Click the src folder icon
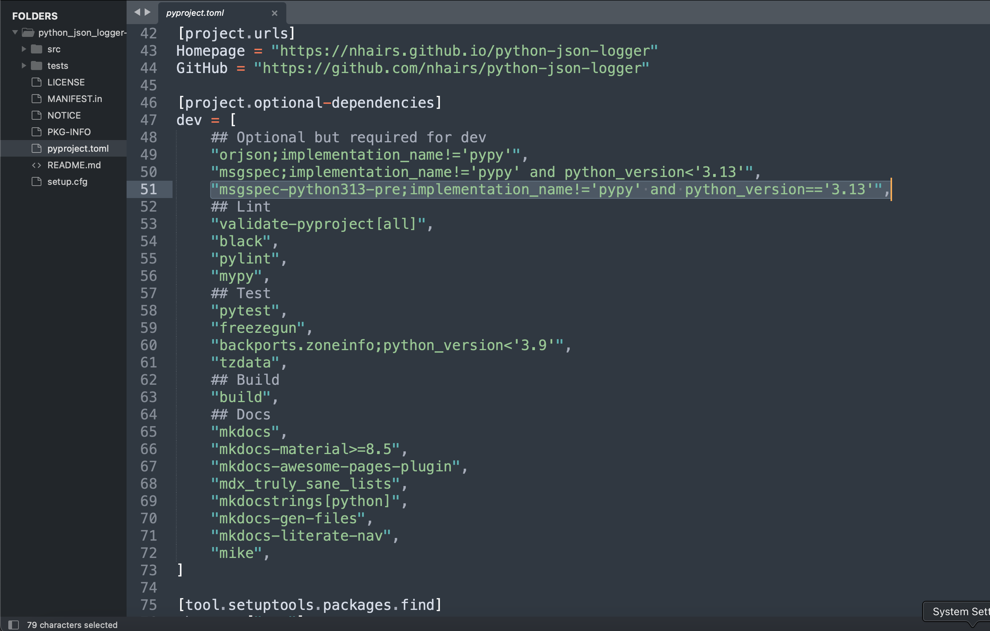The width and height of the screenshot is (990, 631). [x=37, y=49]
